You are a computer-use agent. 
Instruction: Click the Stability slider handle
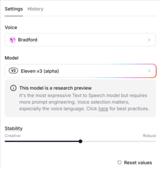pyautogui.click(x=80, y=141)
